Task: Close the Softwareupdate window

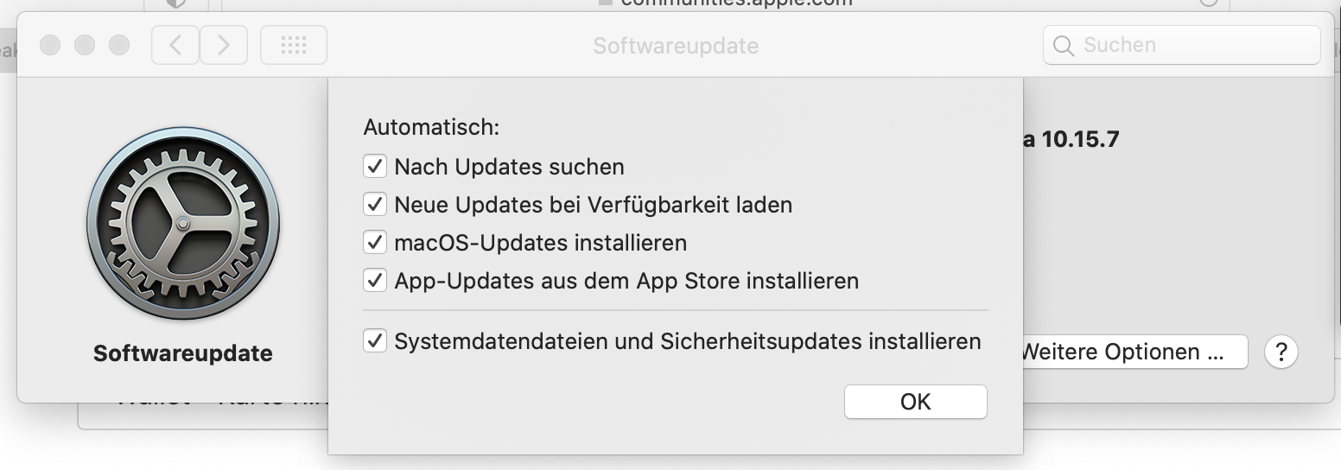Action: pos(50,45)
